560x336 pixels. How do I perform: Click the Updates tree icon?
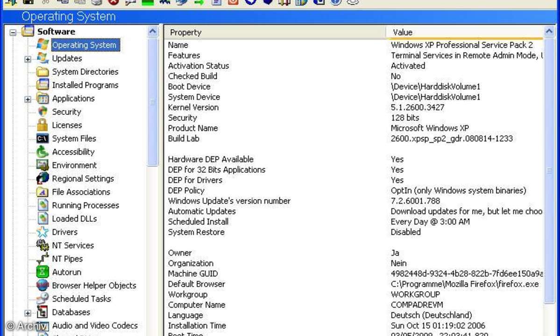43,58
